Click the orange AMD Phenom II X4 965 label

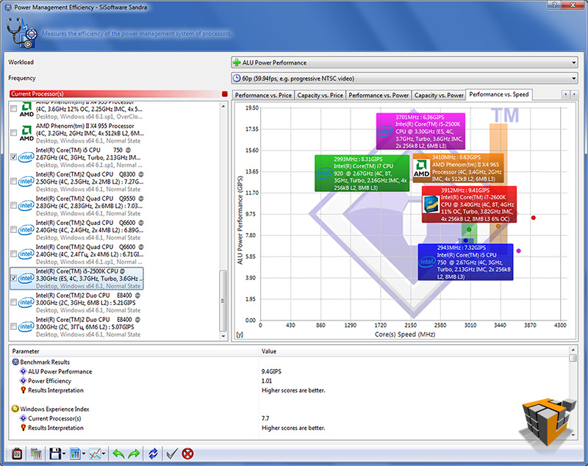pos(458,168)
